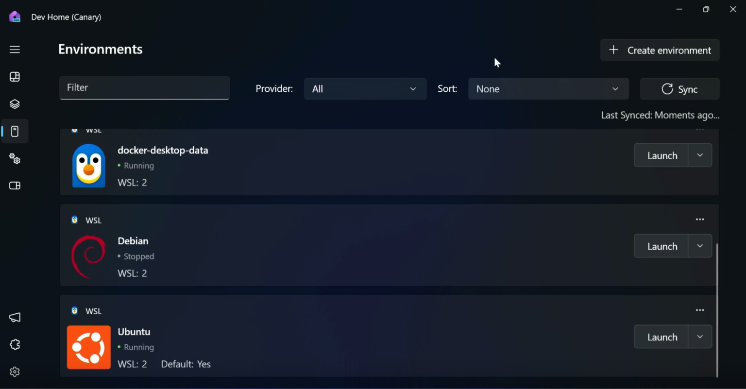The height and width of the screenshot is (389, 746).
Task: Open the navigation hamburger menu
Action: 15,49
